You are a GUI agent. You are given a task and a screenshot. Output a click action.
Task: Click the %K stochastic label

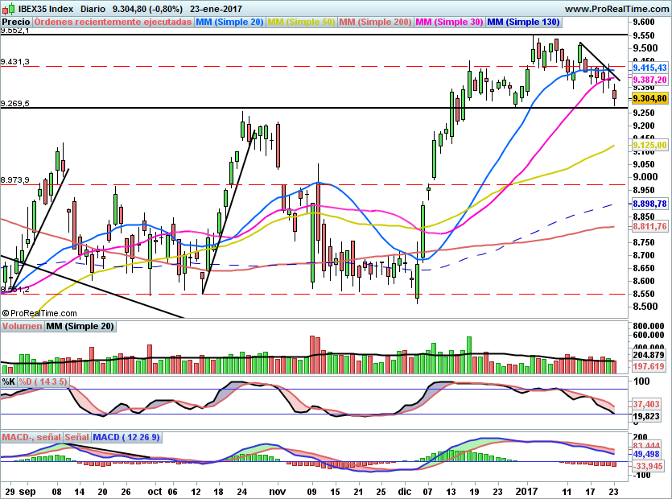click(9, 381)
